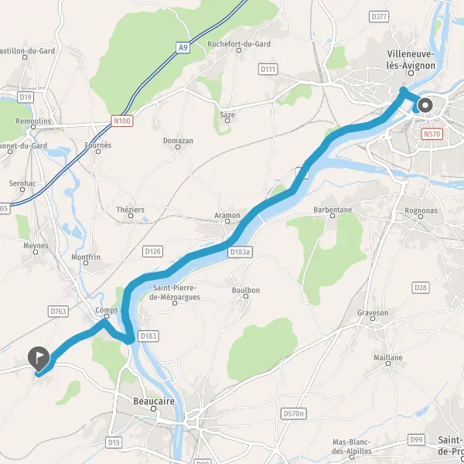Viewport: 464px width, 464px height.
Task: Click the Comps village label
Action: click(107, 310)
